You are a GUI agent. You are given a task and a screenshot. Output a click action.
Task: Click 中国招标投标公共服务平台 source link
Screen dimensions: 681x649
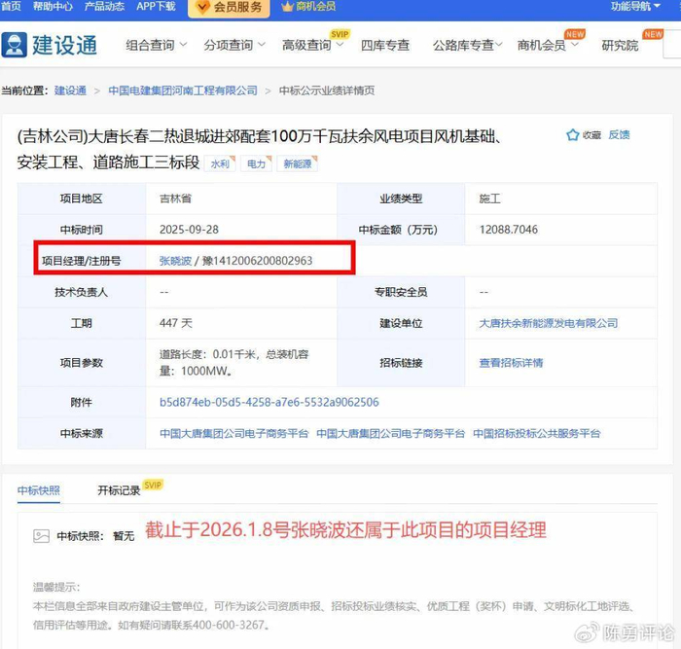pos(536,434)
